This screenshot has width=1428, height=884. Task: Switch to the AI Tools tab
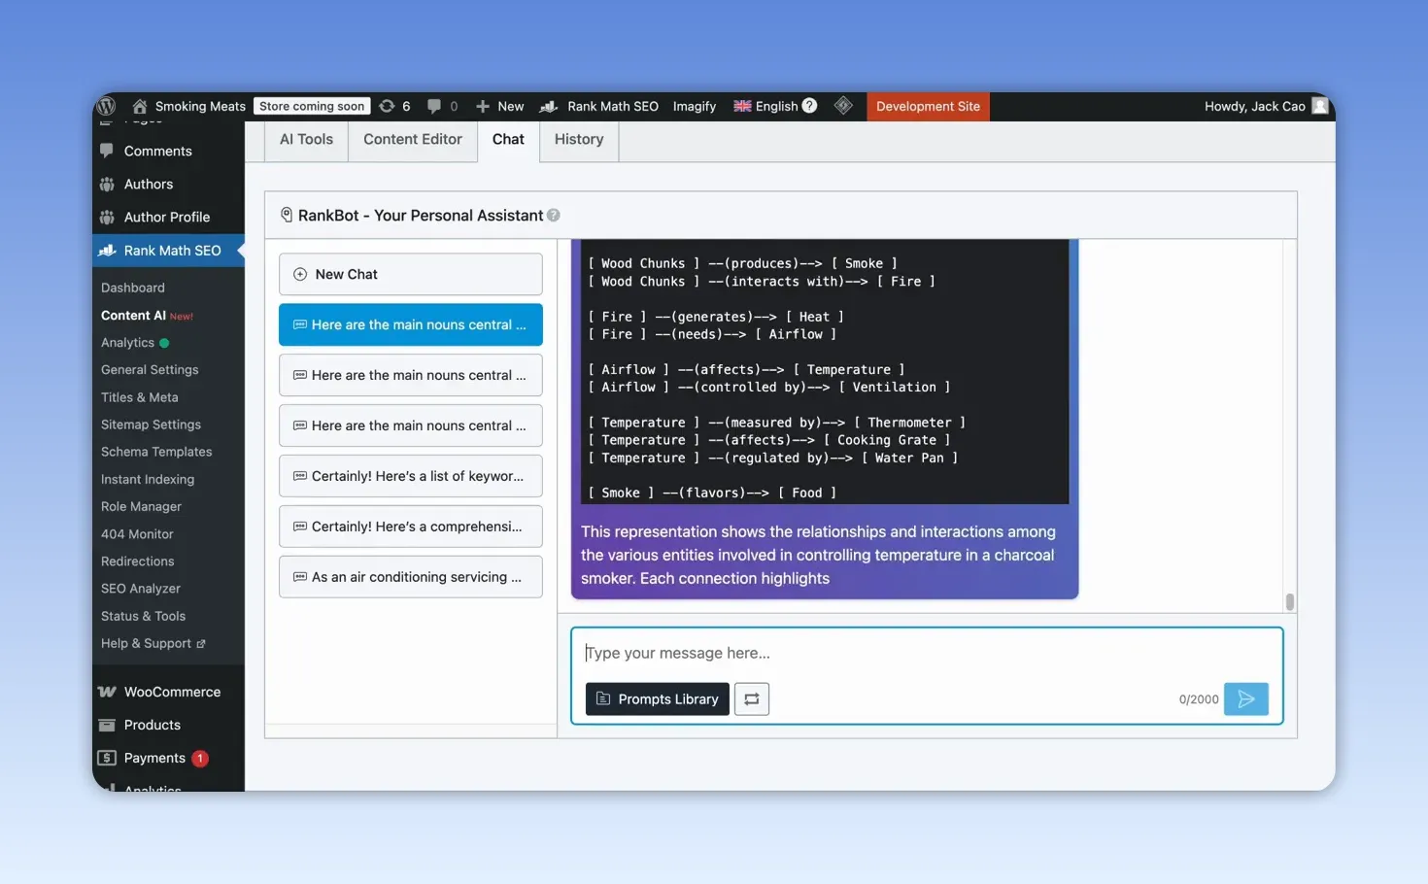306,140
